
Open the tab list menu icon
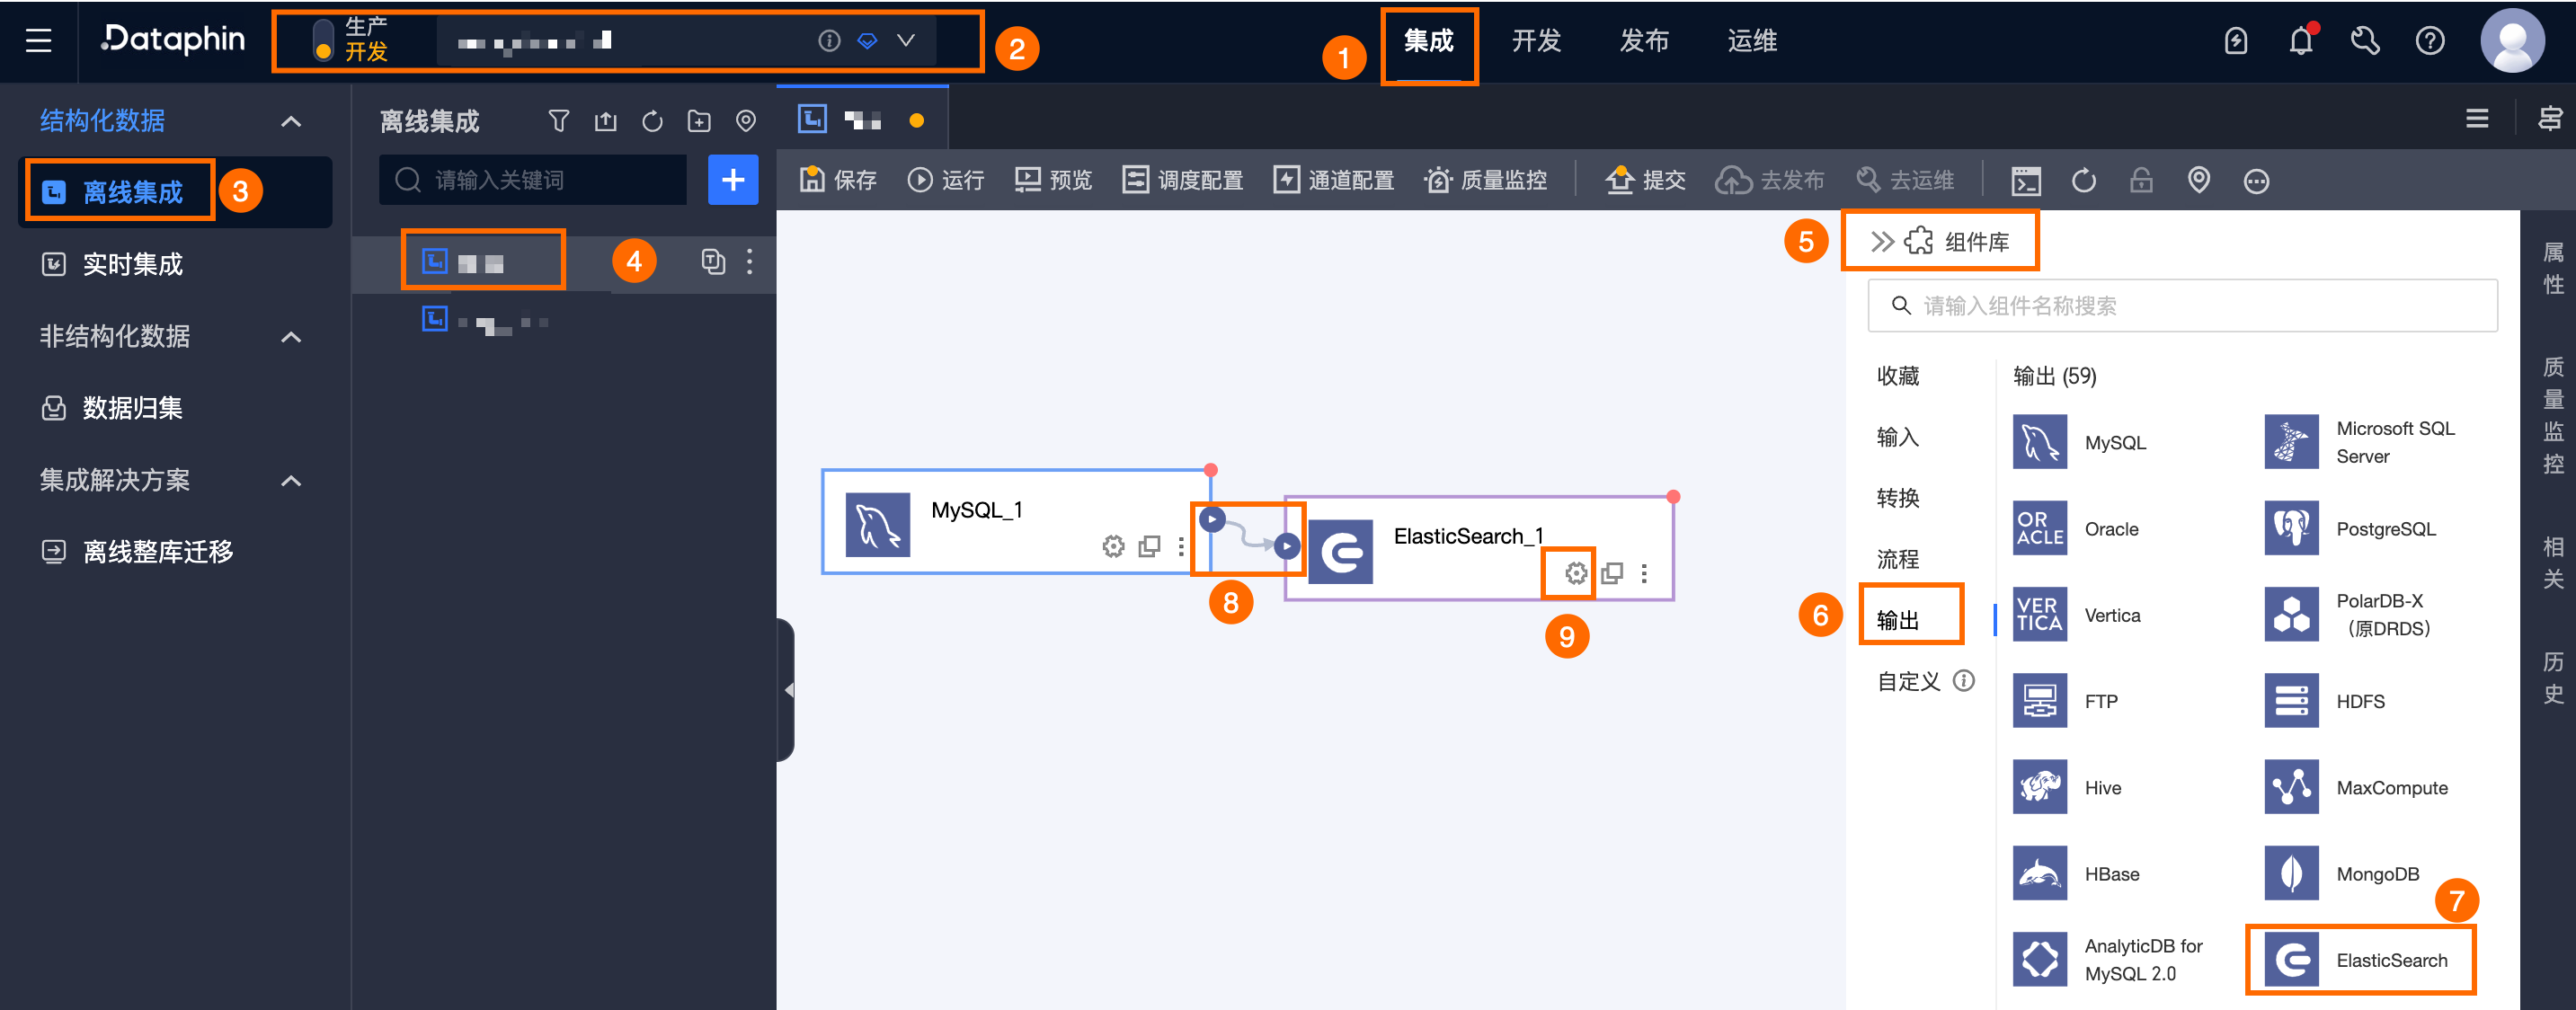coord(2477,119)
